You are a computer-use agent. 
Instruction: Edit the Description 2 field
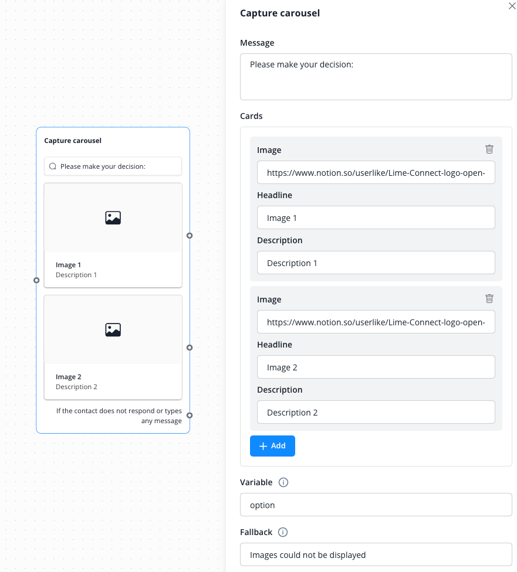[376, 413]
